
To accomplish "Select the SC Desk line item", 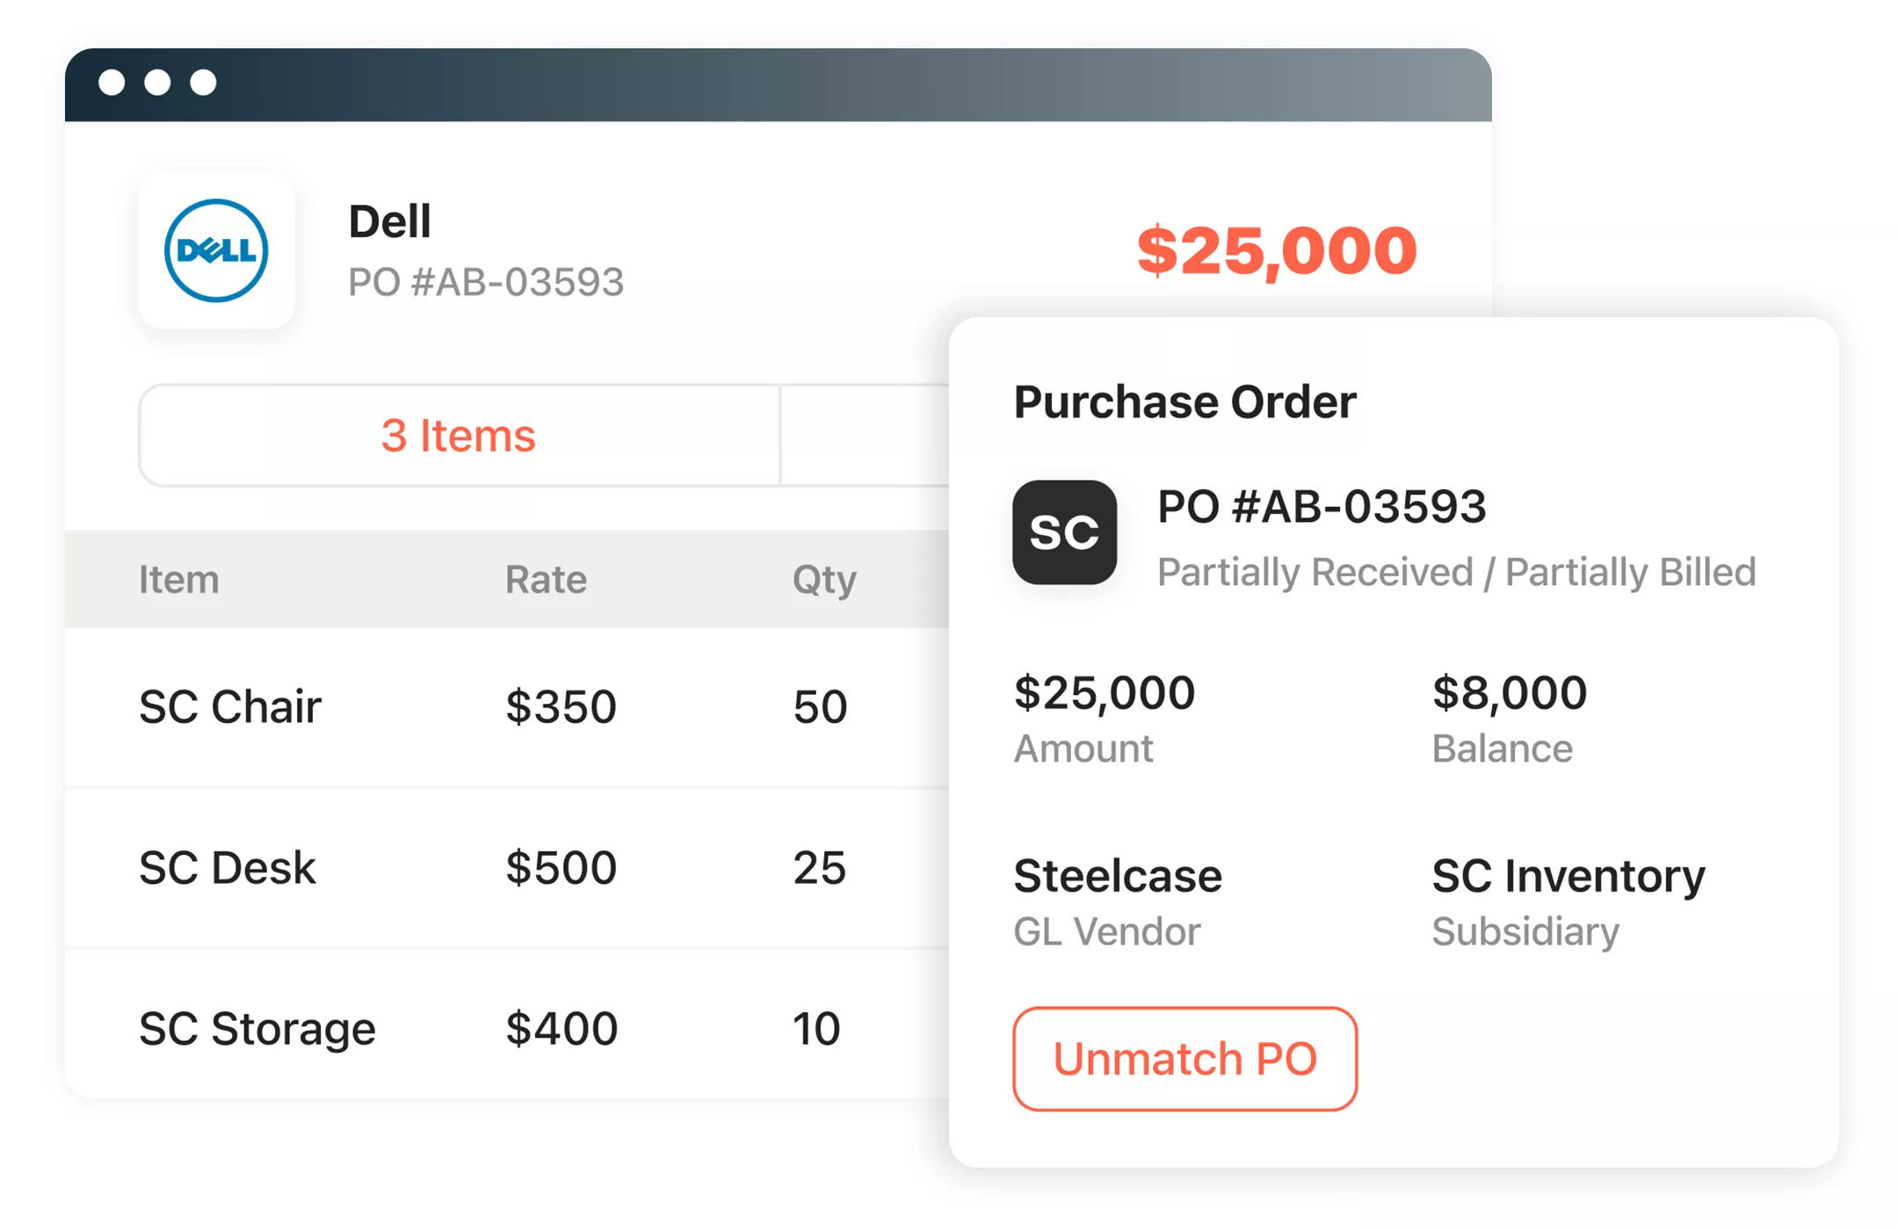I will pos(227,868).
